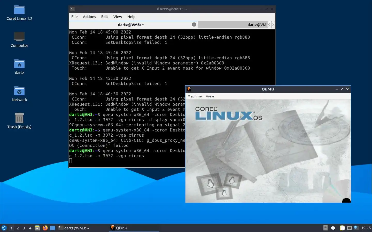Click the QEMU logo in QEMU title bar
Viewport: 372px width, 232px height.
189,89
